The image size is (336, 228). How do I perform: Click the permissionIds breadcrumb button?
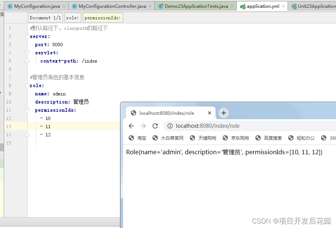[103, 18]
